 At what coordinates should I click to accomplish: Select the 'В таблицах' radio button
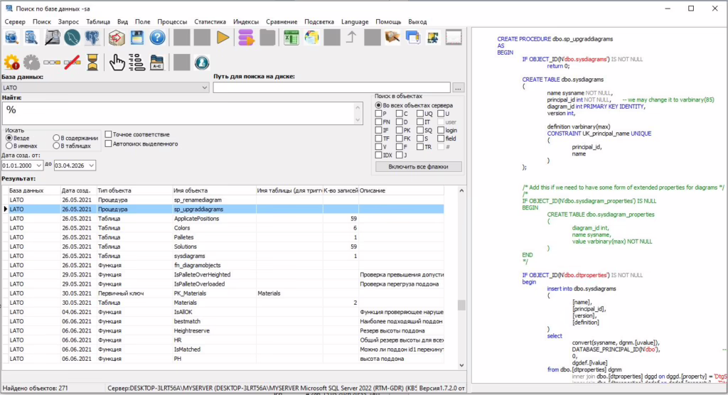click(56, 146)
